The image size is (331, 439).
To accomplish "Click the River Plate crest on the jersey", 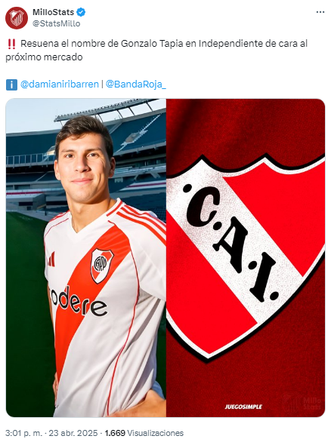I will point(101,266).
